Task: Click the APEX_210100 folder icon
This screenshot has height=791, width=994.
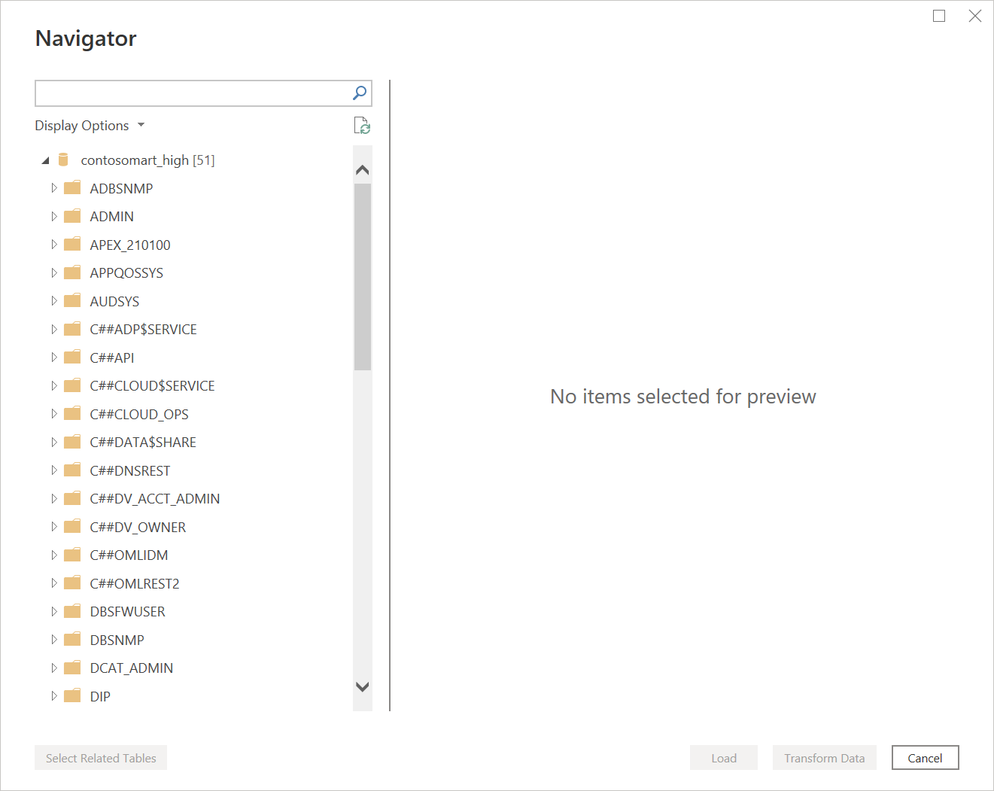Action: pyautogui.click(x=71, y=244)
